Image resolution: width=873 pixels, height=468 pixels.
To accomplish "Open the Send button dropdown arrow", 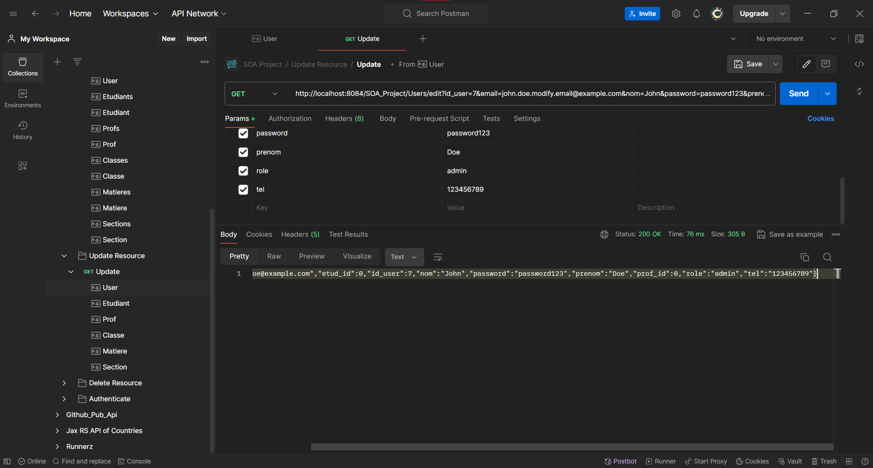I will click(x=828, y=94).
